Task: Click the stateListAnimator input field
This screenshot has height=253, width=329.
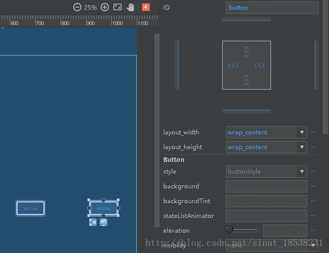Action: [x=266, y=216]
